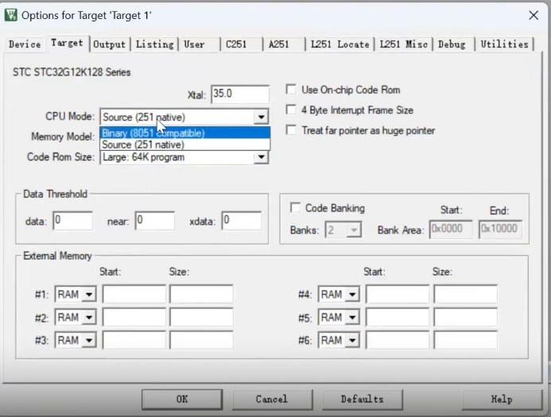Expand External Memory #1 RAM type dropdown

click(87, 295)
